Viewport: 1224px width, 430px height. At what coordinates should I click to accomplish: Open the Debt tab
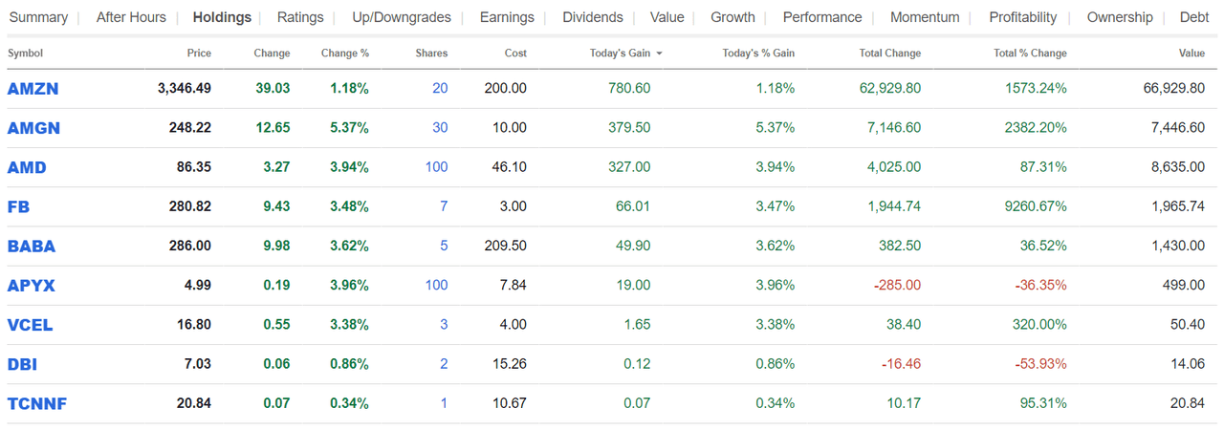(x=1194, y=17)
